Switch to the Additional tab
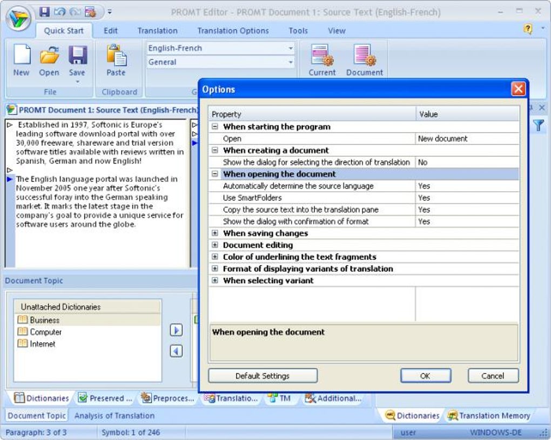The height and width of the screenshot is (440, 551). click(x=333, y=398)
